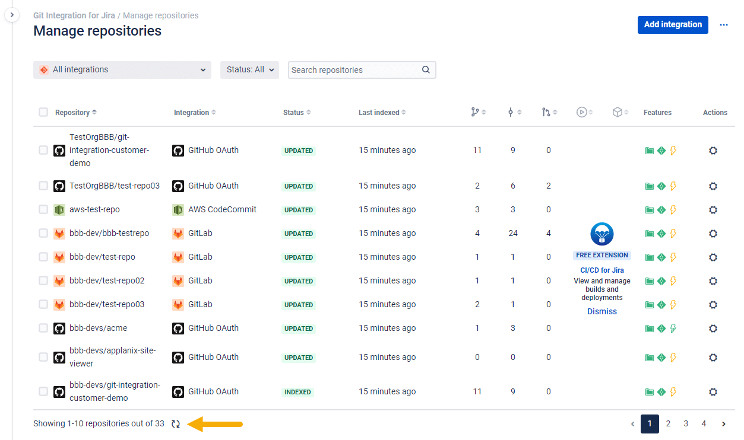The height and width of the screenshot is (440, 744).
Task: Click AWS CodeCommit integration cell
Action: click(x=214, y=210)
